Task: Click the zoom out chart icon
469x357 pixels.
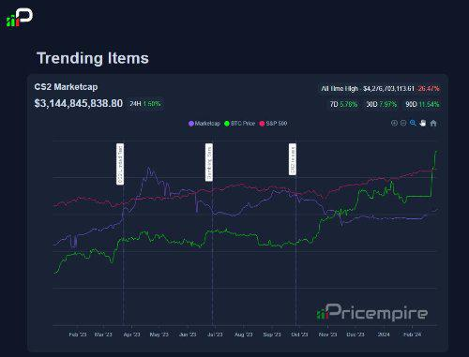Action: point(403,123)
